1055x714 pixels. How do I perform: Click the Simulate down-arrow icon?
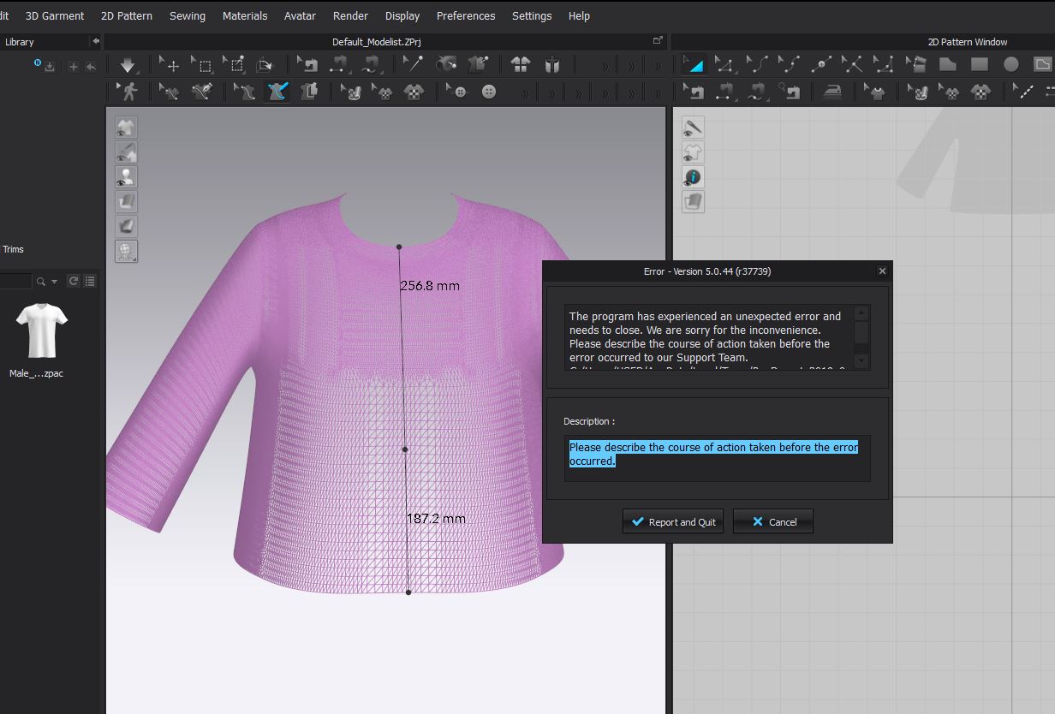click(x=128, y=65)
